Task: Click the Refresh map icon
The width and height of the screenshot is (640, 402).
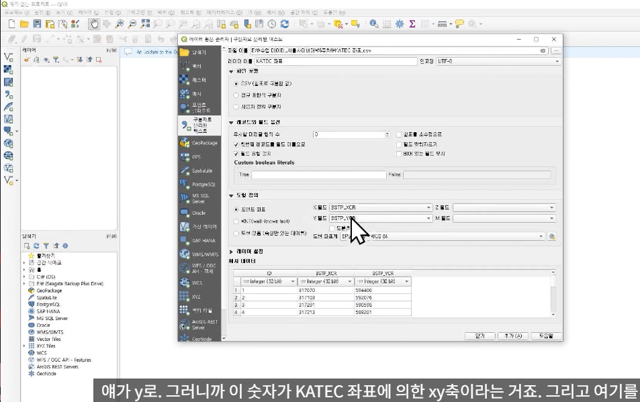Action: coord(285,24)
